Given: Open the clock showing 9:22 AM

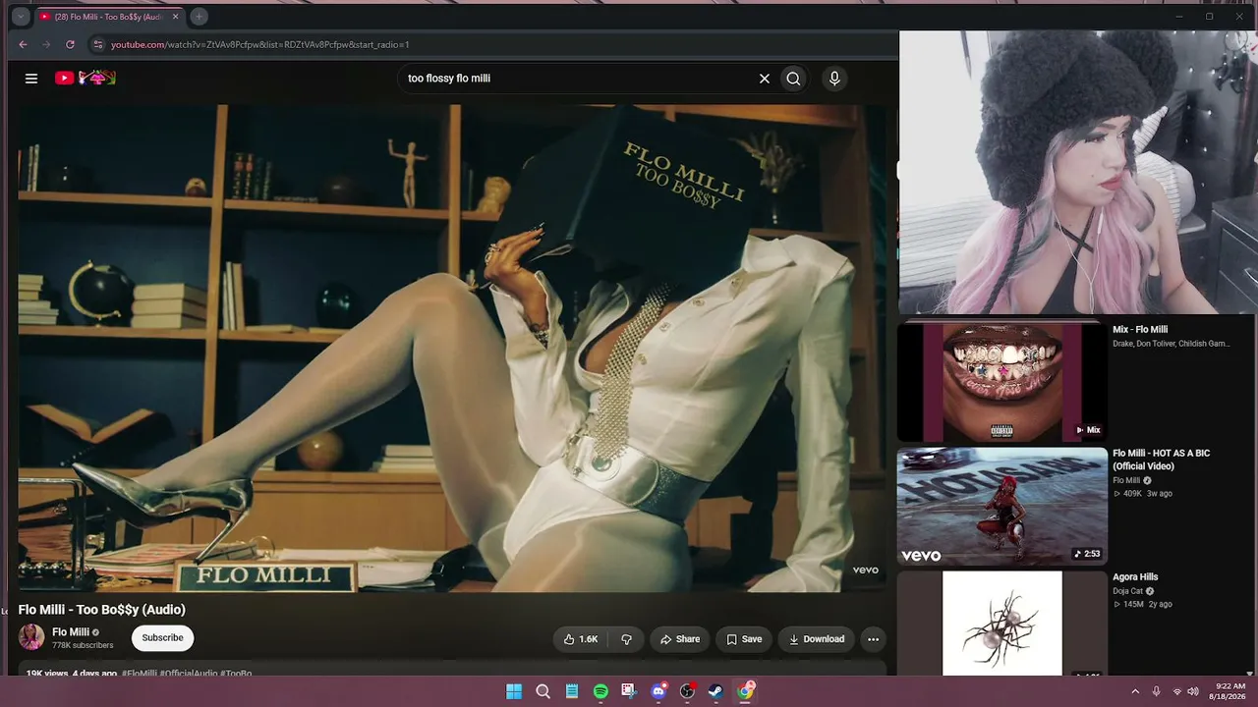Looking at the screenshot, I should tap(1229, 690).
